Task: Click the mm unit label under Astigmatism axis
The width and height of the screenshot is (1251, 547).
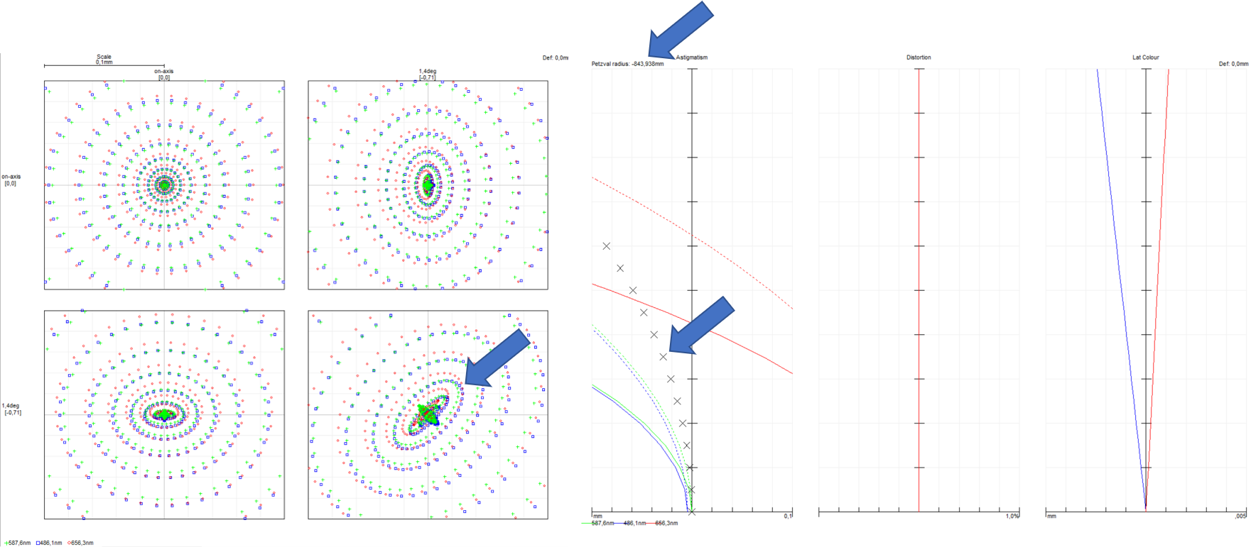Action: point(597,516)
